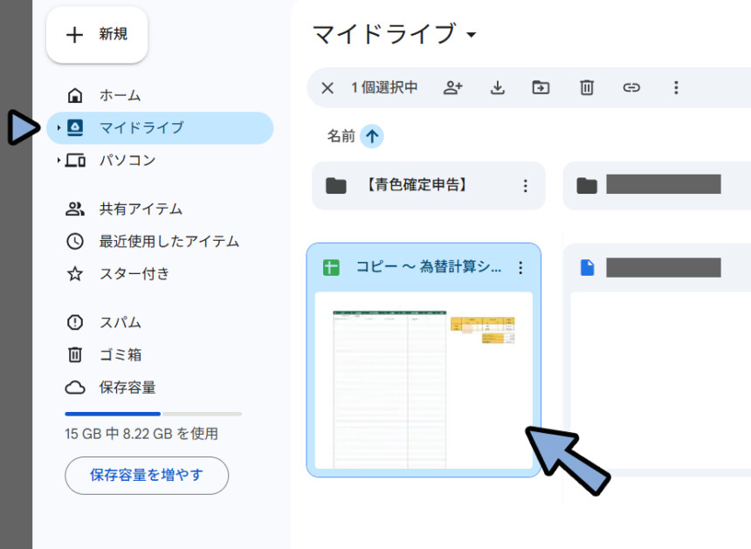Open the マイドライブ title dropdown
This screenshot has width=751, height=549.
click(472, 35)
